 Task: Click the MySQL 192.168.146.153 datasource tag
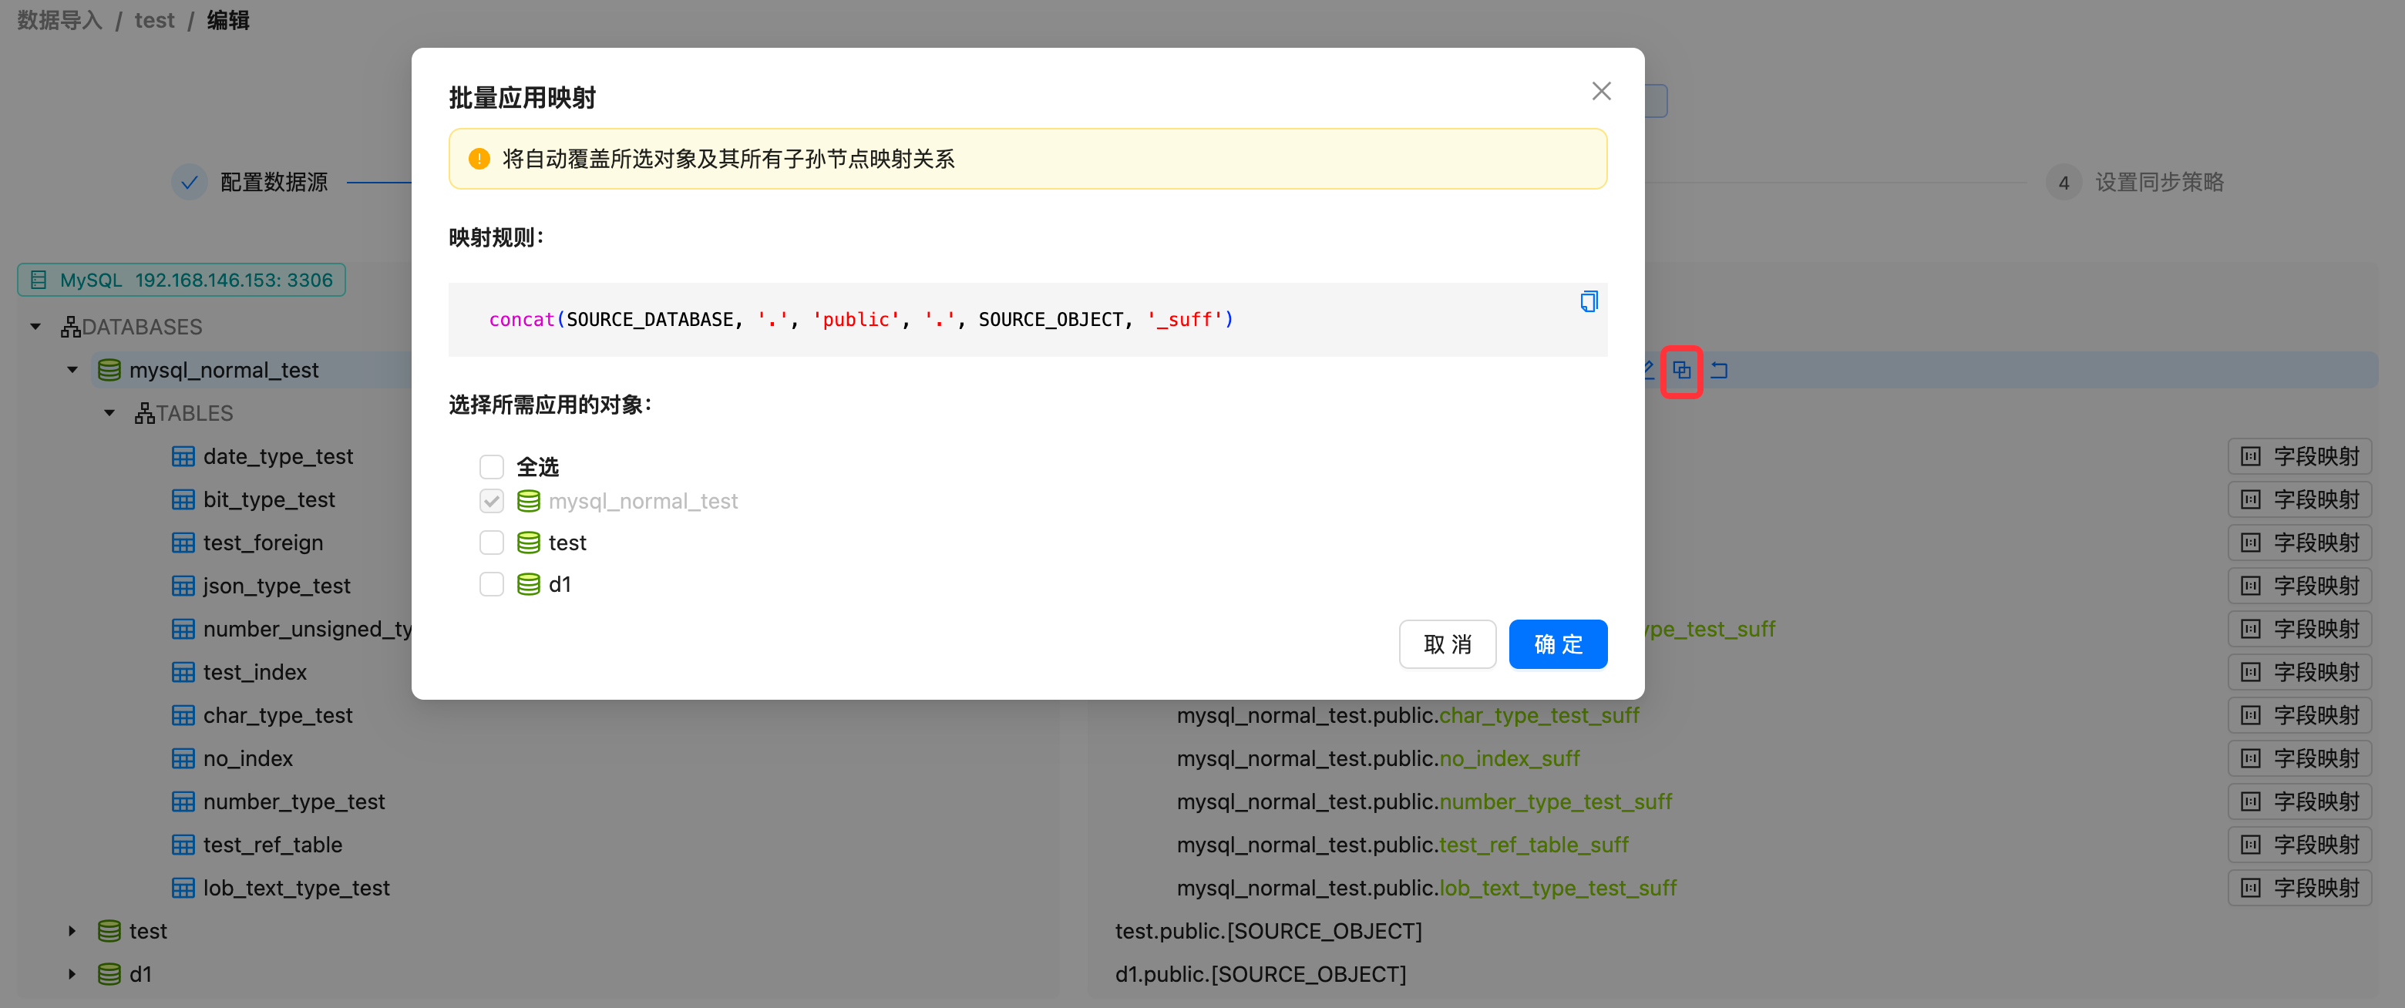coord(181,280)
